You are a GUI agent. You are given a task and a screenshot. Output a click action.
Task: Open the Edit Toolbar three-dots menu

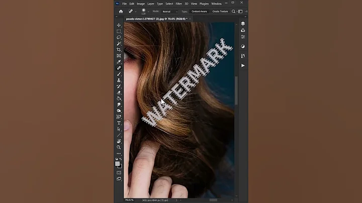pos(119,153)
